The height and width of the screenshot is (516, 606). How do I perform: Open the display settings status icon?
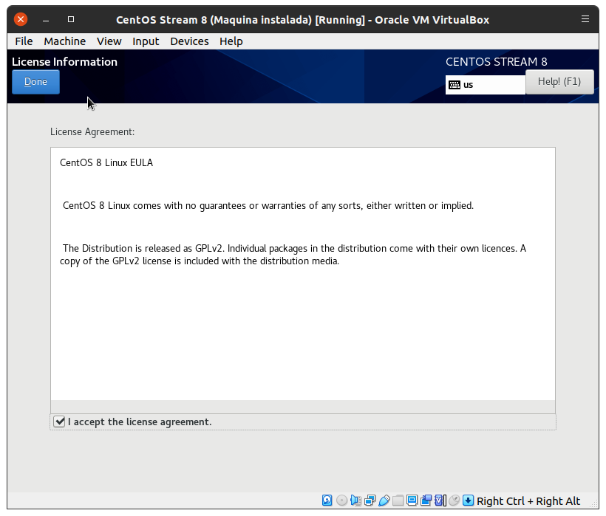[412, 500]
